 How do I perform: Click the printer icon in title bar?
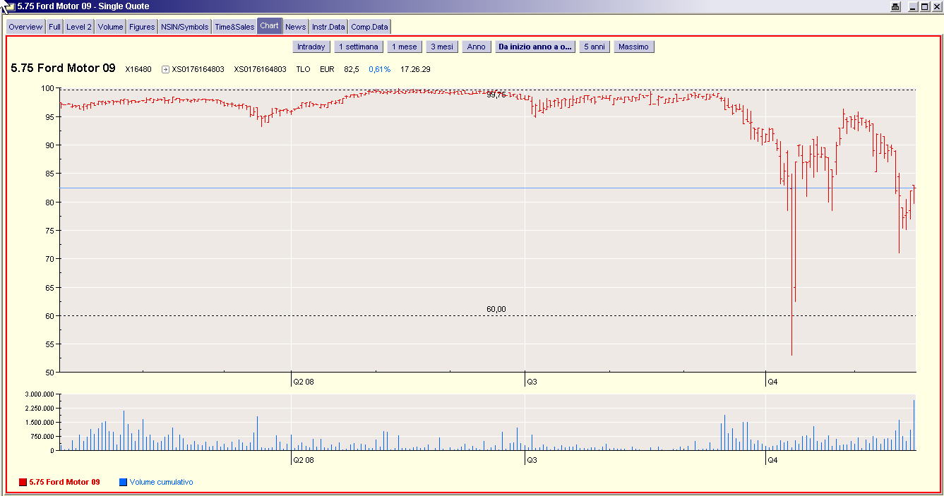(x=896, y=6)
